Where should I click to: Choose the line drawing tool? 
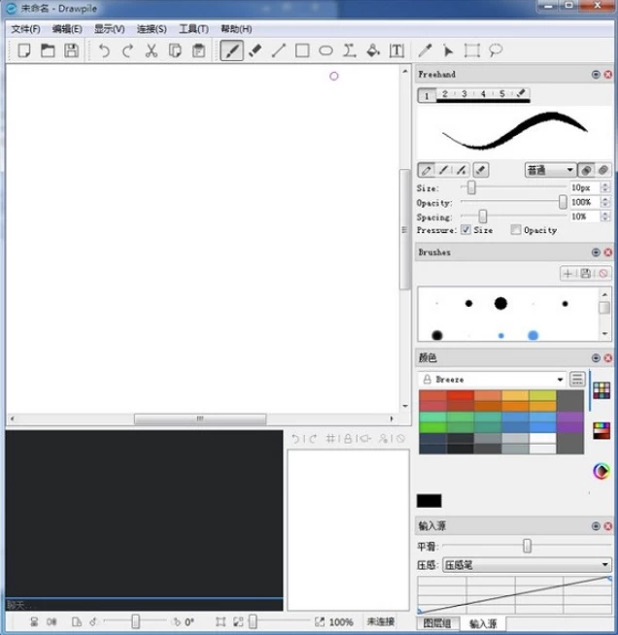pos(279,50)
